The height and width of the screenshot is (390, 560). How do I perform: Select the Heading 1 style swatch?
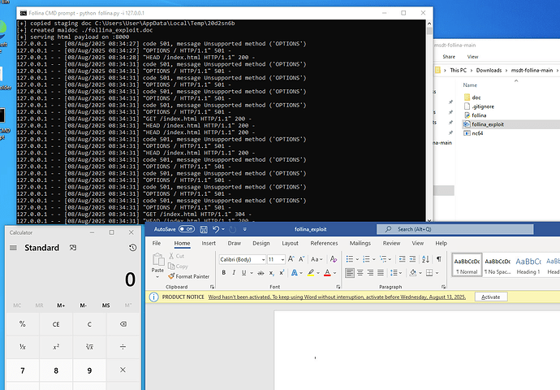528,265
